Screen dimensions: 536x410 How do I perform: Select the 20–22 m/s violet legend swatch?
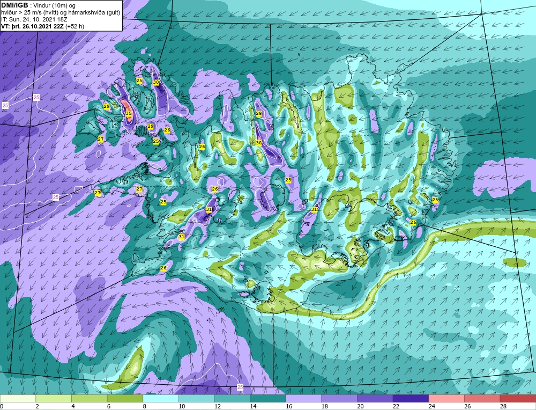tap(375, 399)
